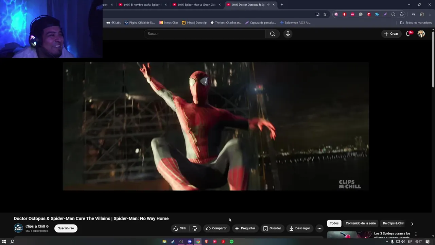
Task: Open the Clips & Chill channel name link
Action: click(x=35, y=226)
